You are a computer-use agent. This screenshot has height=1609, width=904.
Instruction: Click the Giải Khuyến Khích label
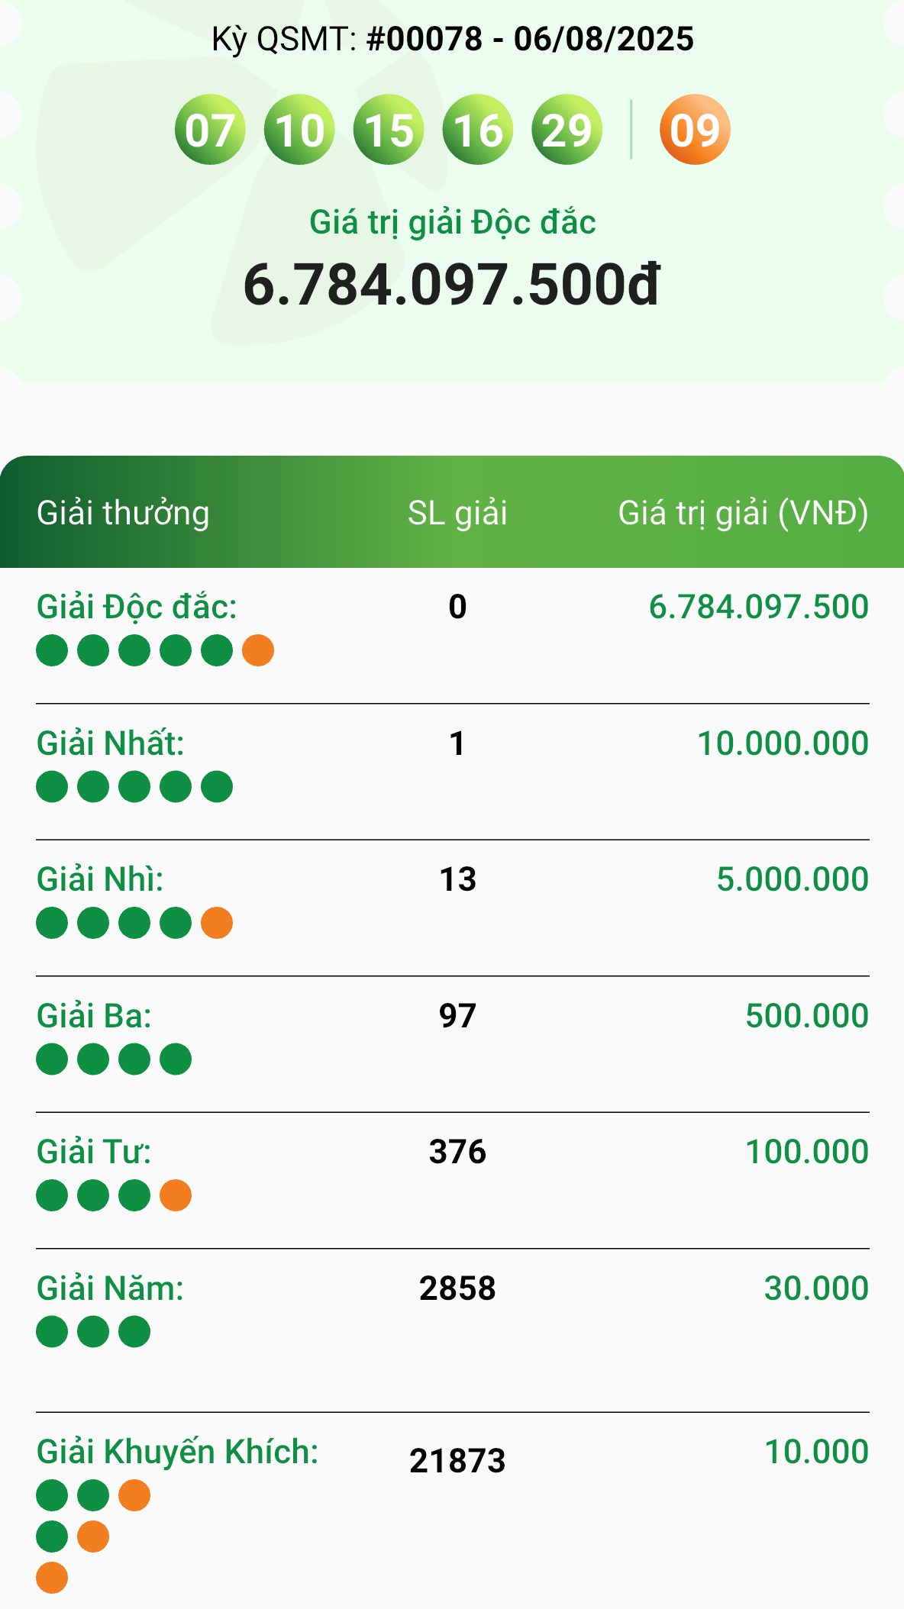(178, 1452)
